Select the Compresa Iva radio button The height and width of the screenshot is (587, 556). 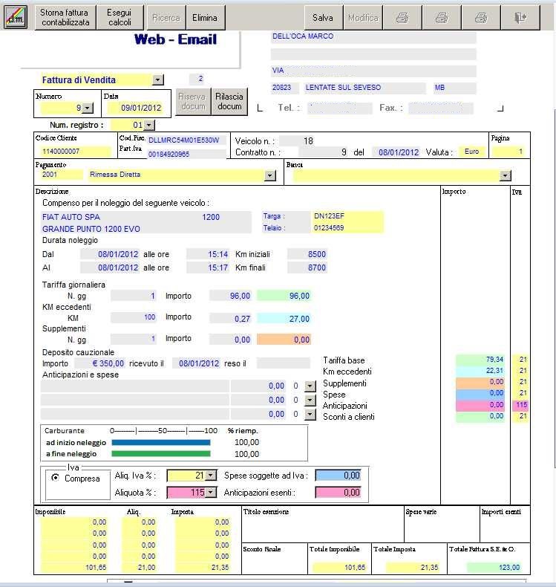pos(56,478)
